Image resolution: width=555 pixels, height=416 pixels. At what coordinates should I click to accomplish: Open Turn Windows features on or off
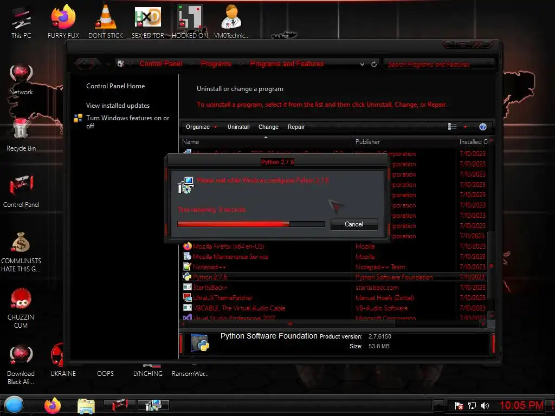(x=127, y=122)
